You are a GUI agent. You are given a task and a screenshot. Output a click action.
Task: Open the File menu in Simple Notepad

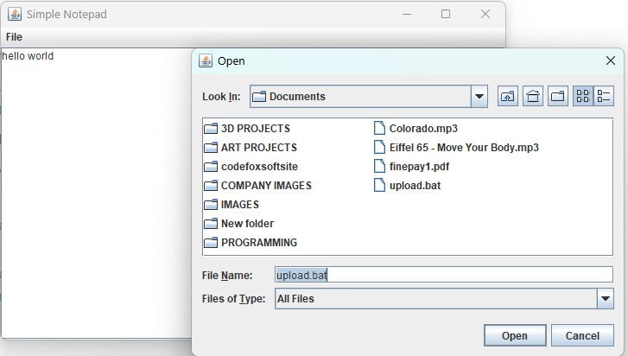[x=14, y=37]
